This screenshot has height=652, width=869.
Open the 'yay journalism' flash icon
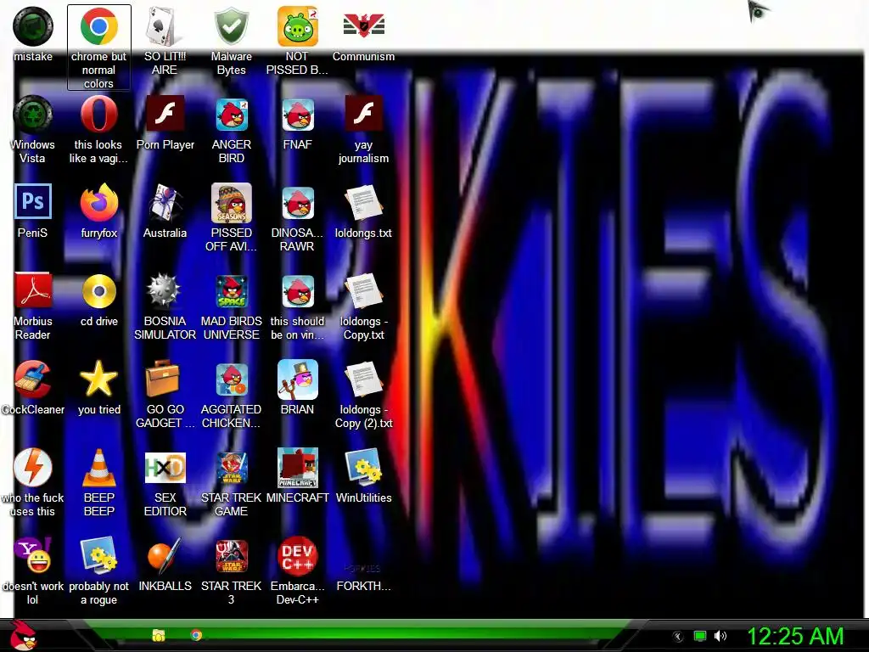click(x=363, y=115)
